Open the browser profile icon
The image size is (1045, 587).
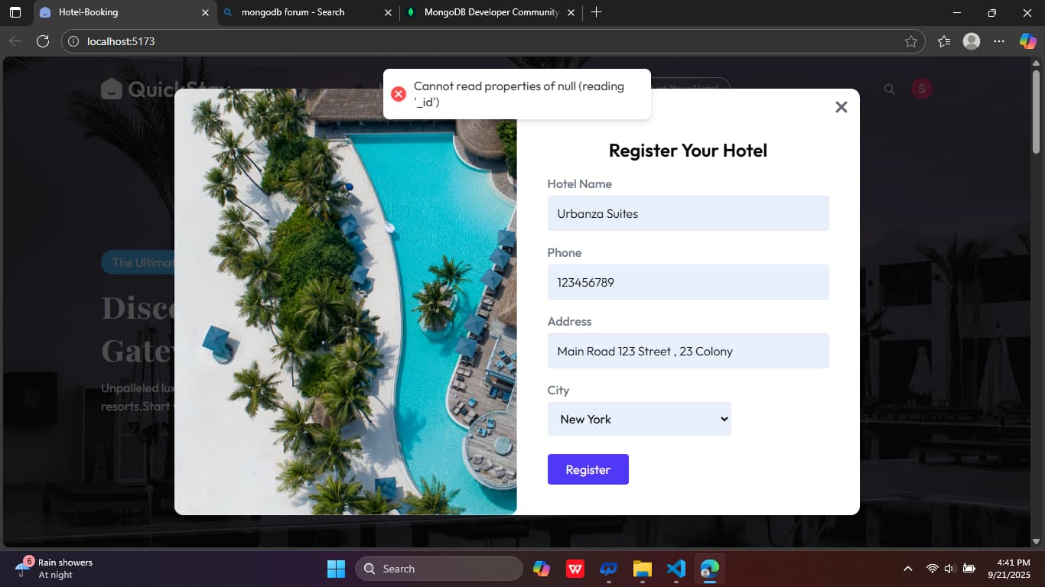tap(972, 41)
